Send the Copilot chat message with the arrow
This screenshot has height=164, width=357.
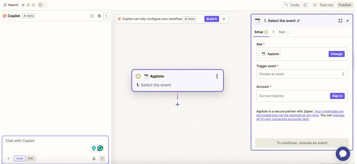102,158
